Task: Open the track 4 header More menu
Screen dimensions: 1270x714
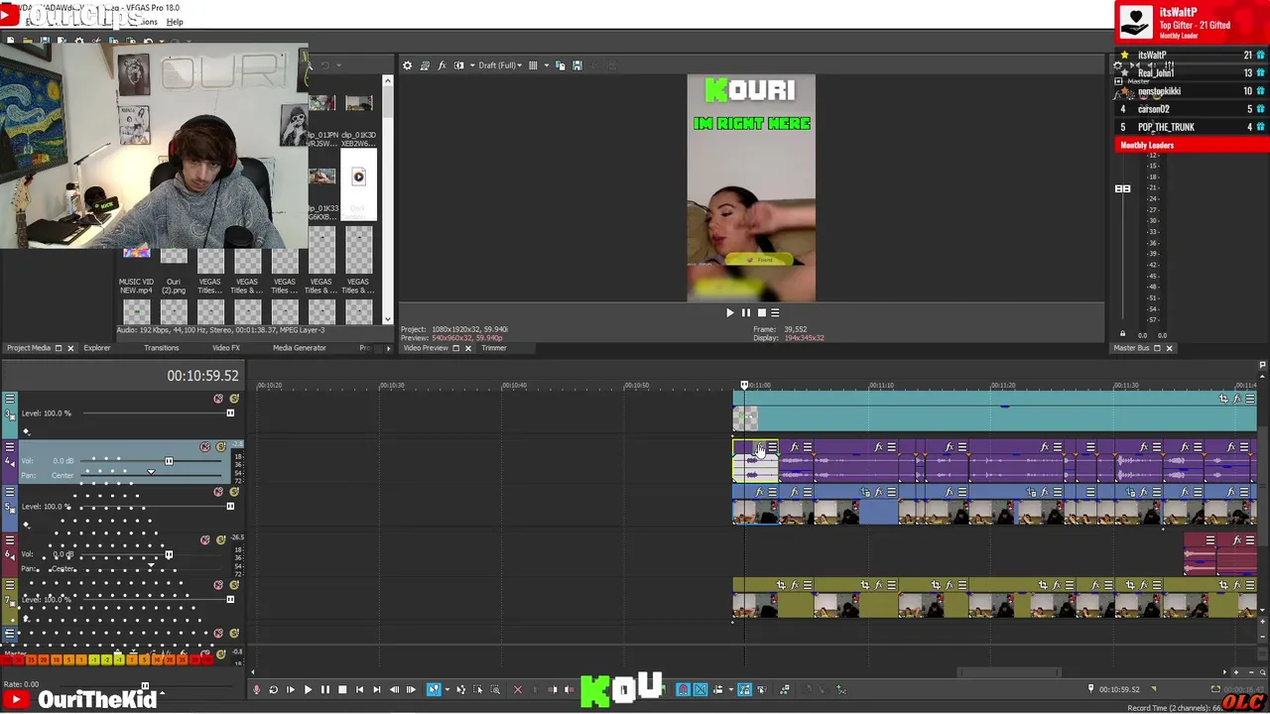Action: [10, 446]
